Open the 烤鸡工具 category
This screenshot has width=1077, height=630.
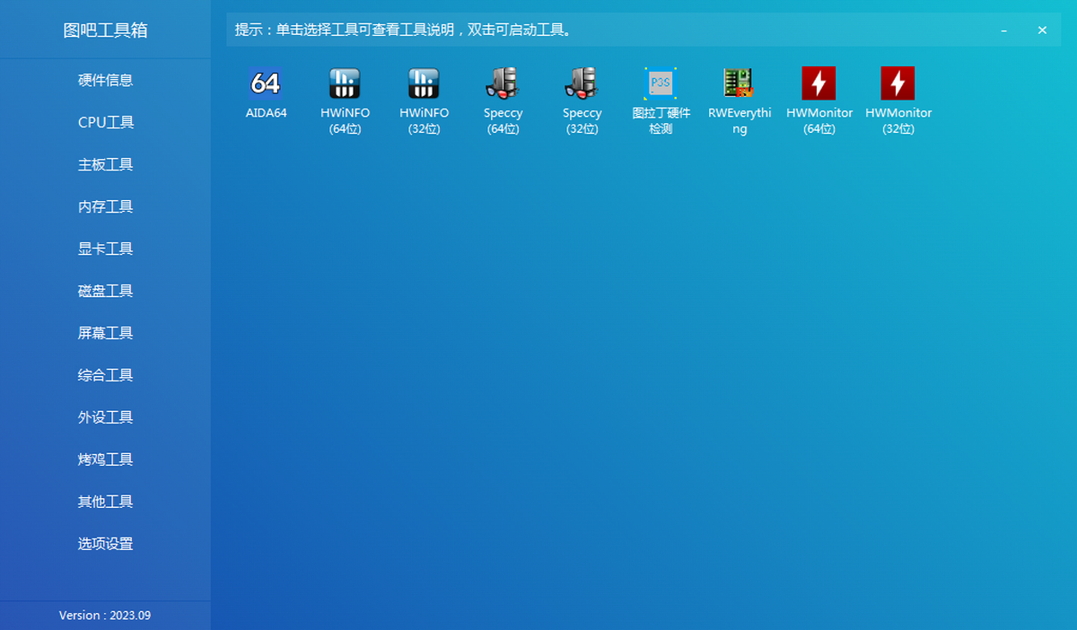point(105,459)
